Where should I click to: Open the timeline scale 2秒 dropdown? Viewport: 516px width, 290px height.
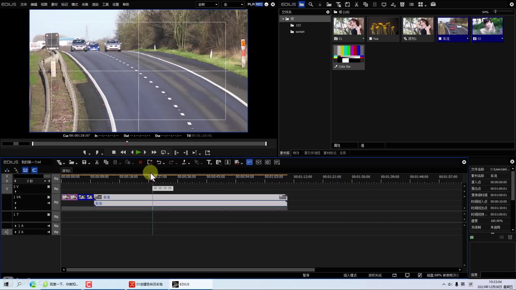click(x=45, y=181)
